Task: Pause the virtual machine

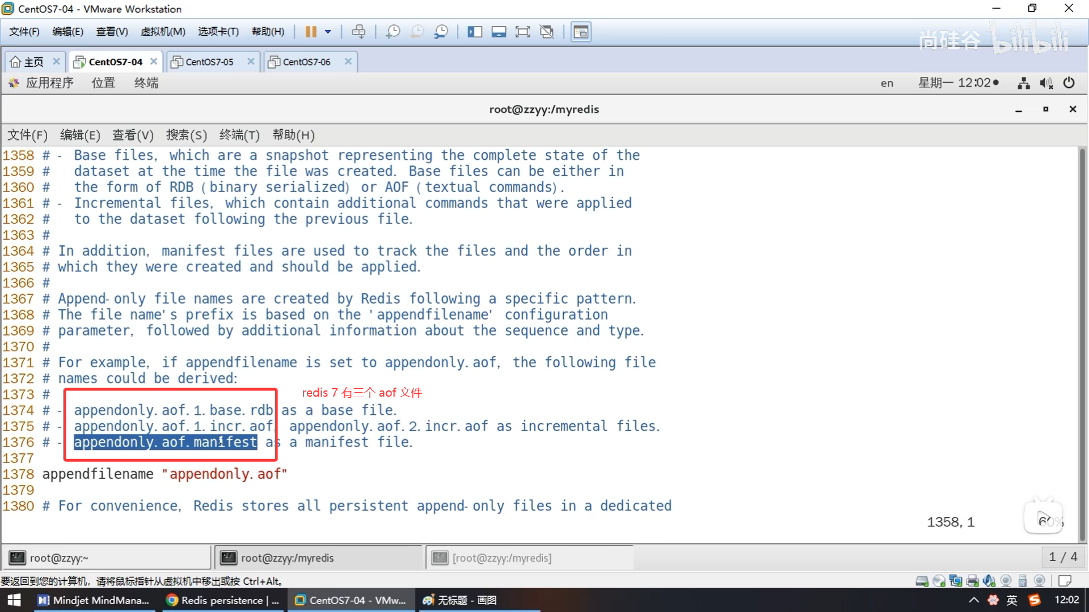Action: click(x=311, y=32)
